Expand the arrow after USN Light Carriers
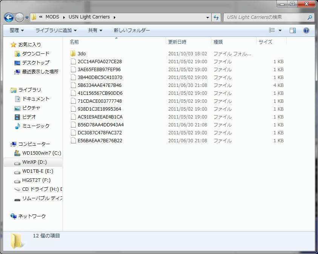 tap(114, 17)
